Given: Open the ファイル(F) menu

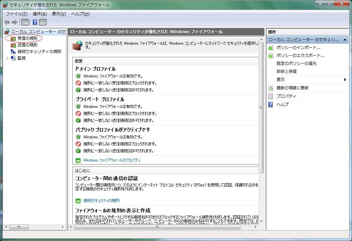Looking at the screenshot, I should 17,14.
